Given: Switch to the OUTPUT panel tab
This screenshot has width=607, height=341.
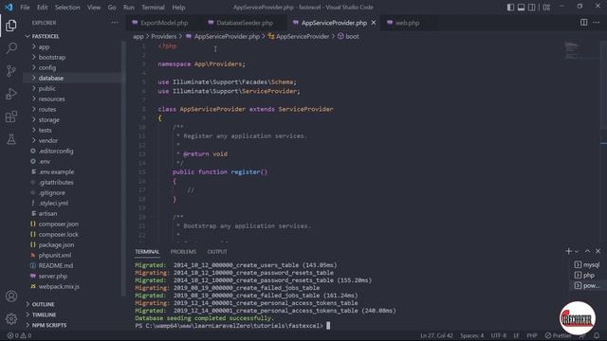Looking at the screenshot, I should pos(217,252).
